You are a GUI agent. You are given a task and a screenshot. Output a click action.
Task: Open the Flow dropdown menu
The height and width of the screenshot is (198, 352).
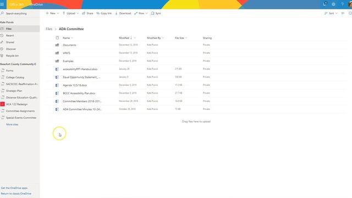tap(141, 13)
